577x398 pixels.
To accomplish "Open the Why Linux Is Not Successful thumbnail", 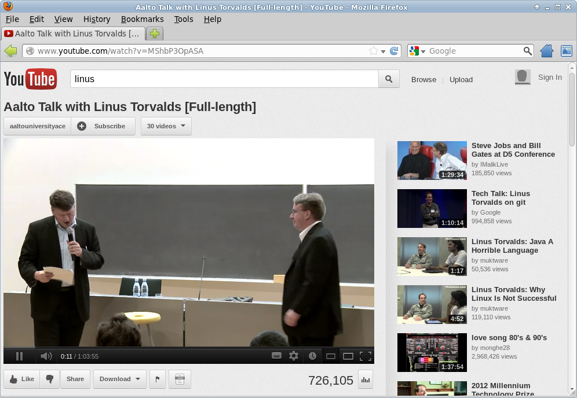I will [432, 305].
